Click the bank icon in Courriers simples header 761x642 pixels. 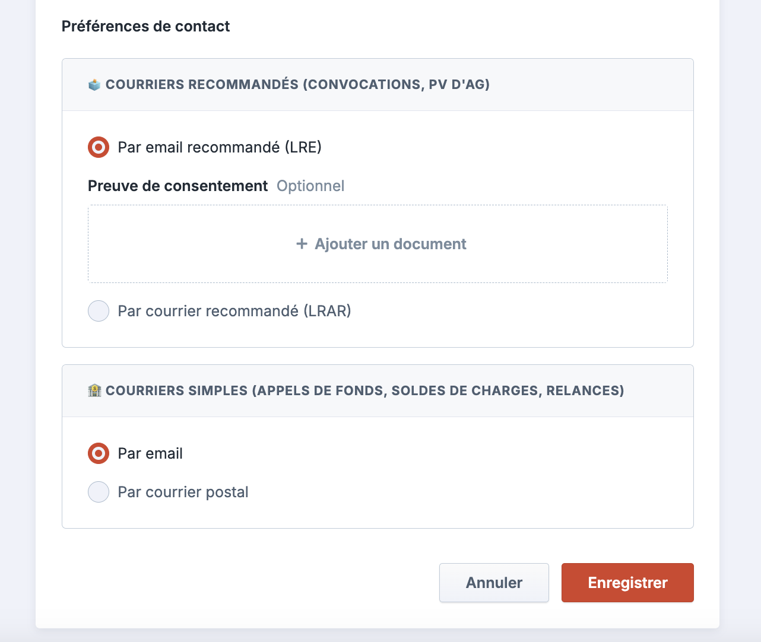(x=94, y=390)
